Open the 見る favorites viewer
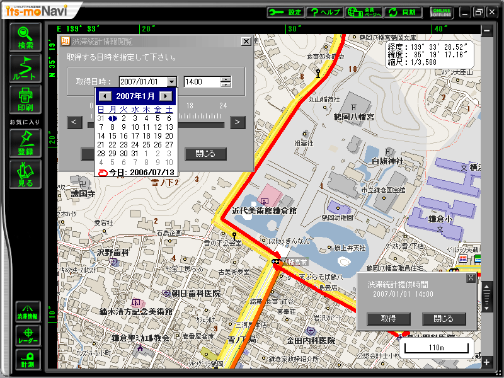 (x=25, y=175)
